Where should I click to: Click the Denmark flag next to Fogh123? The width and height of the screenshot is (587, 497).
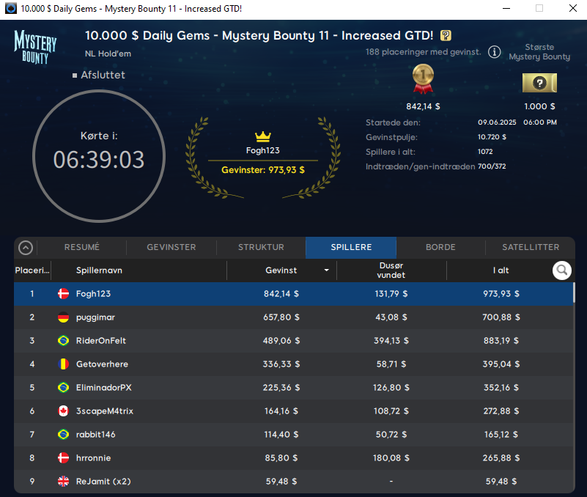click(63, 294)
